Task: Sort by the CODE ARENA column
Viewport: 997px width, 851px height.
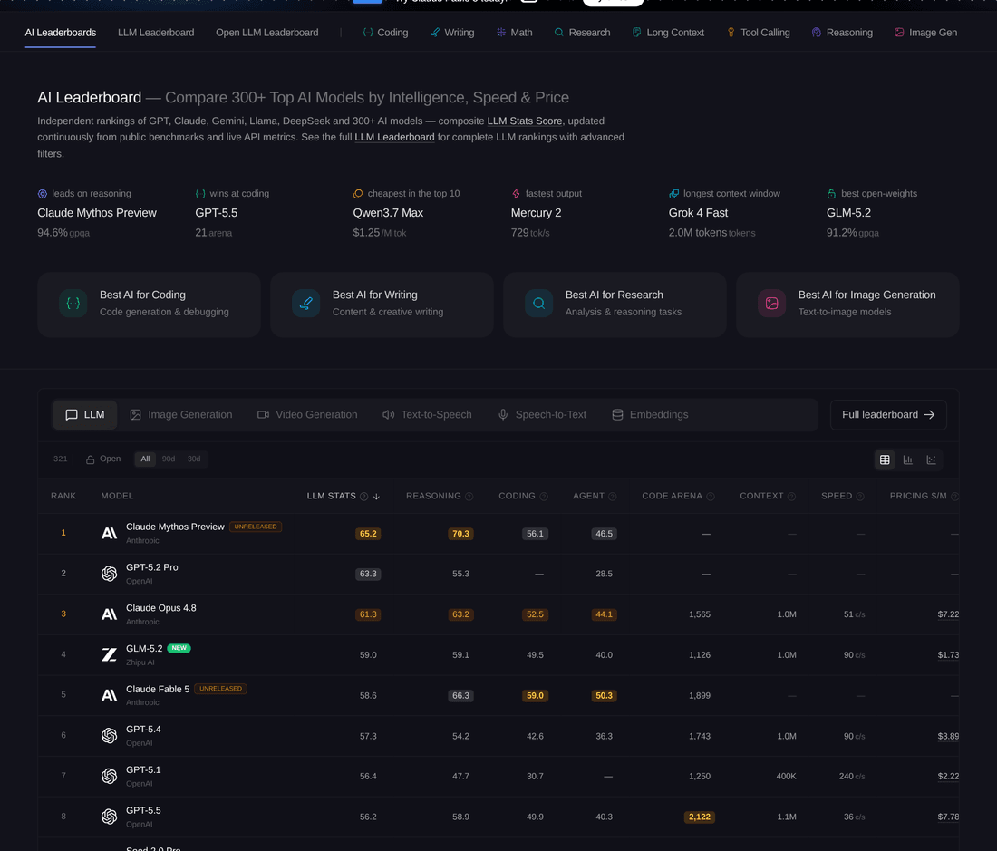Action: (673, 496)
